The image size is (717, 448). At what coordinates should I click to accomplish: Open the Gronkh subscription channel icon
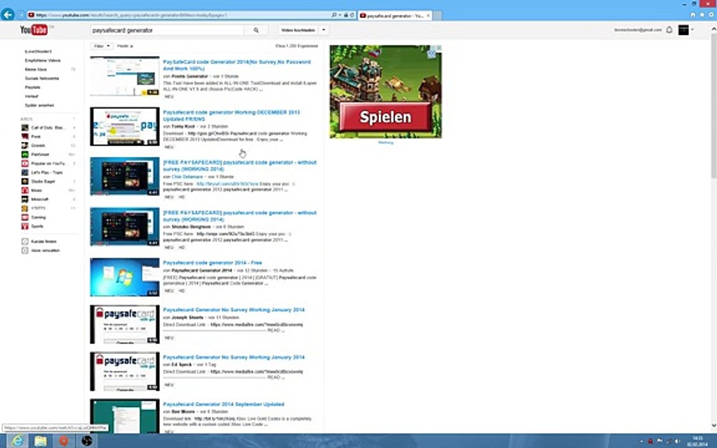coord(25,146)
